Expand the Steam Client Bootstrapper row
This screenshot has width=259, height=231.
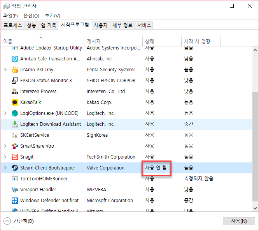[5, 168]
